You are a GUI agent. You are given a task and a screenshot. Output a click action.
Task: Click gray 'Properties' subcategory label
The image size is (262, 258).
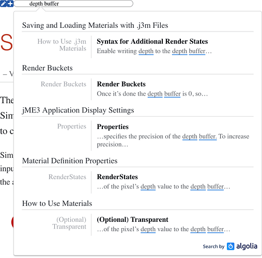pos(72,126)
